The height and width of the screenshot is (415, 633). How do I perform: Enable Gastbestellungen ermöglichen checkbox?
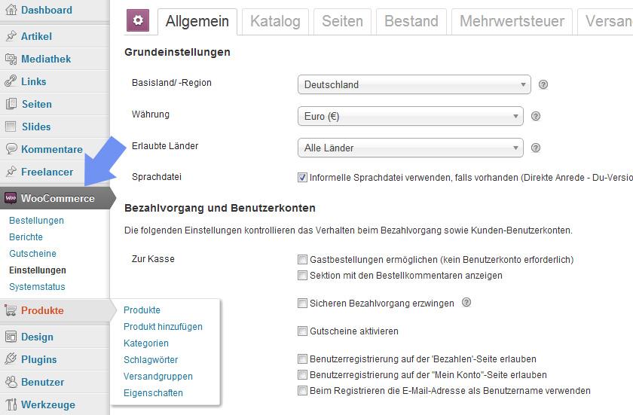point(303,259)
